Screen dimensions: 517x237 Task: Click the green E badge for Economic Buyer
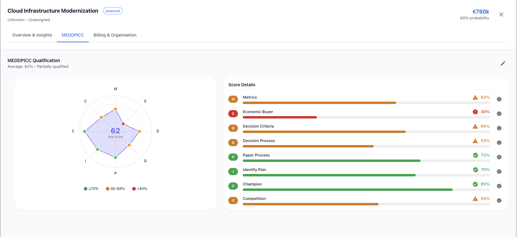(x=233, y=114)
